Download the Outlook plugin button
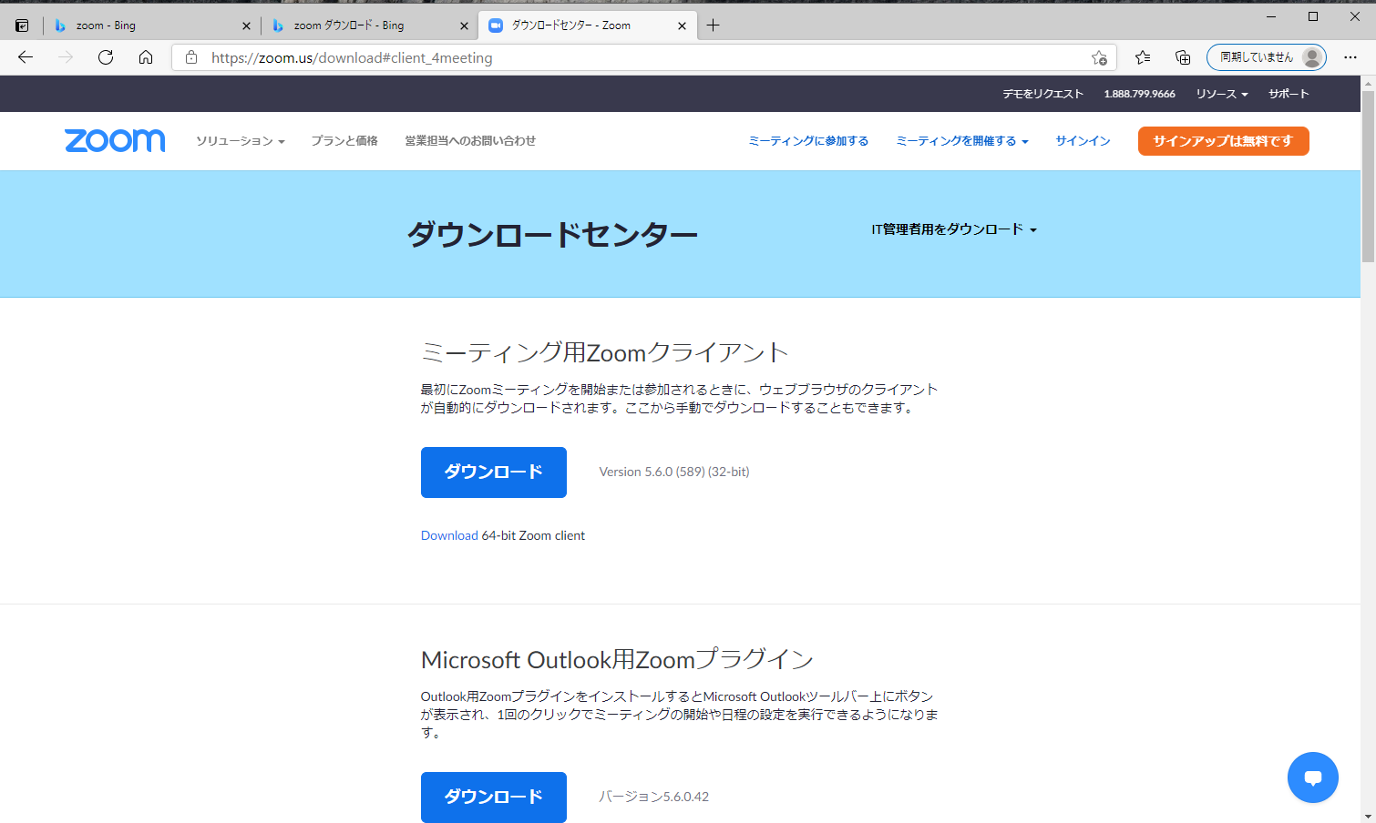This screenshot has width=1376, height=823. (494, 798)
